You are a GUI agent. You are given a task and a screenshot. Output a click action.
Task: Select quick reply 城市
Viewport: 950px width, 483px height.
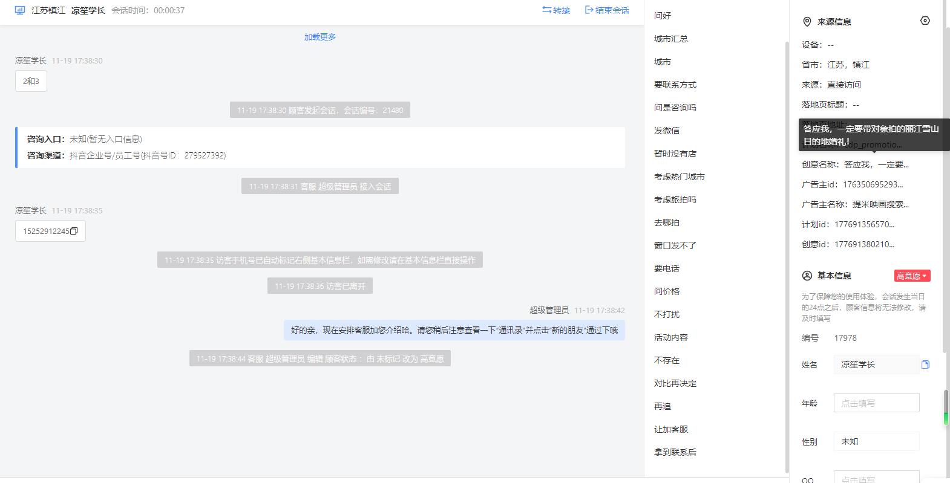pos(663,62)
